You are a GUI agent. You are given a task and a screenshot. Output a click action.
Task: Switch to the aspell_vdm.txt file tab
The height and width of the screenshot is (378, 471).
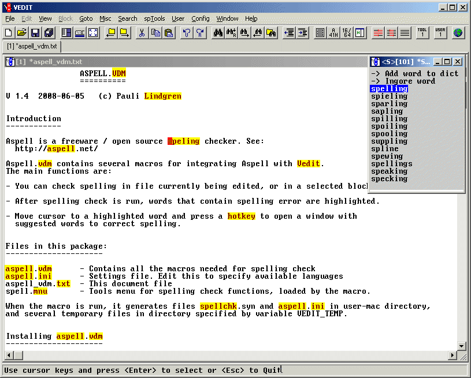coord(32,46)
